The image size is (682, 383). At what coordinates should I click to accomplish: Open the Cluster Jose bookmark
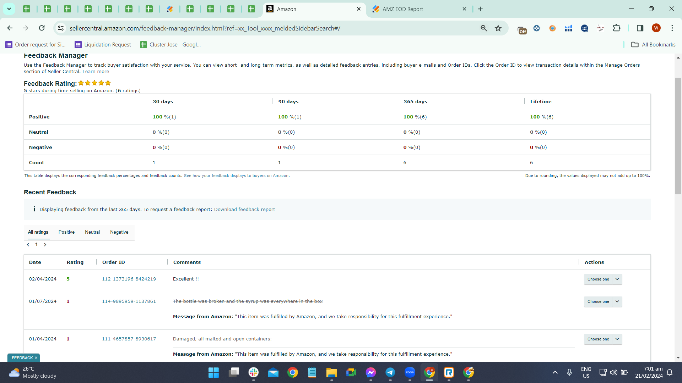click(x=170, y=44)
